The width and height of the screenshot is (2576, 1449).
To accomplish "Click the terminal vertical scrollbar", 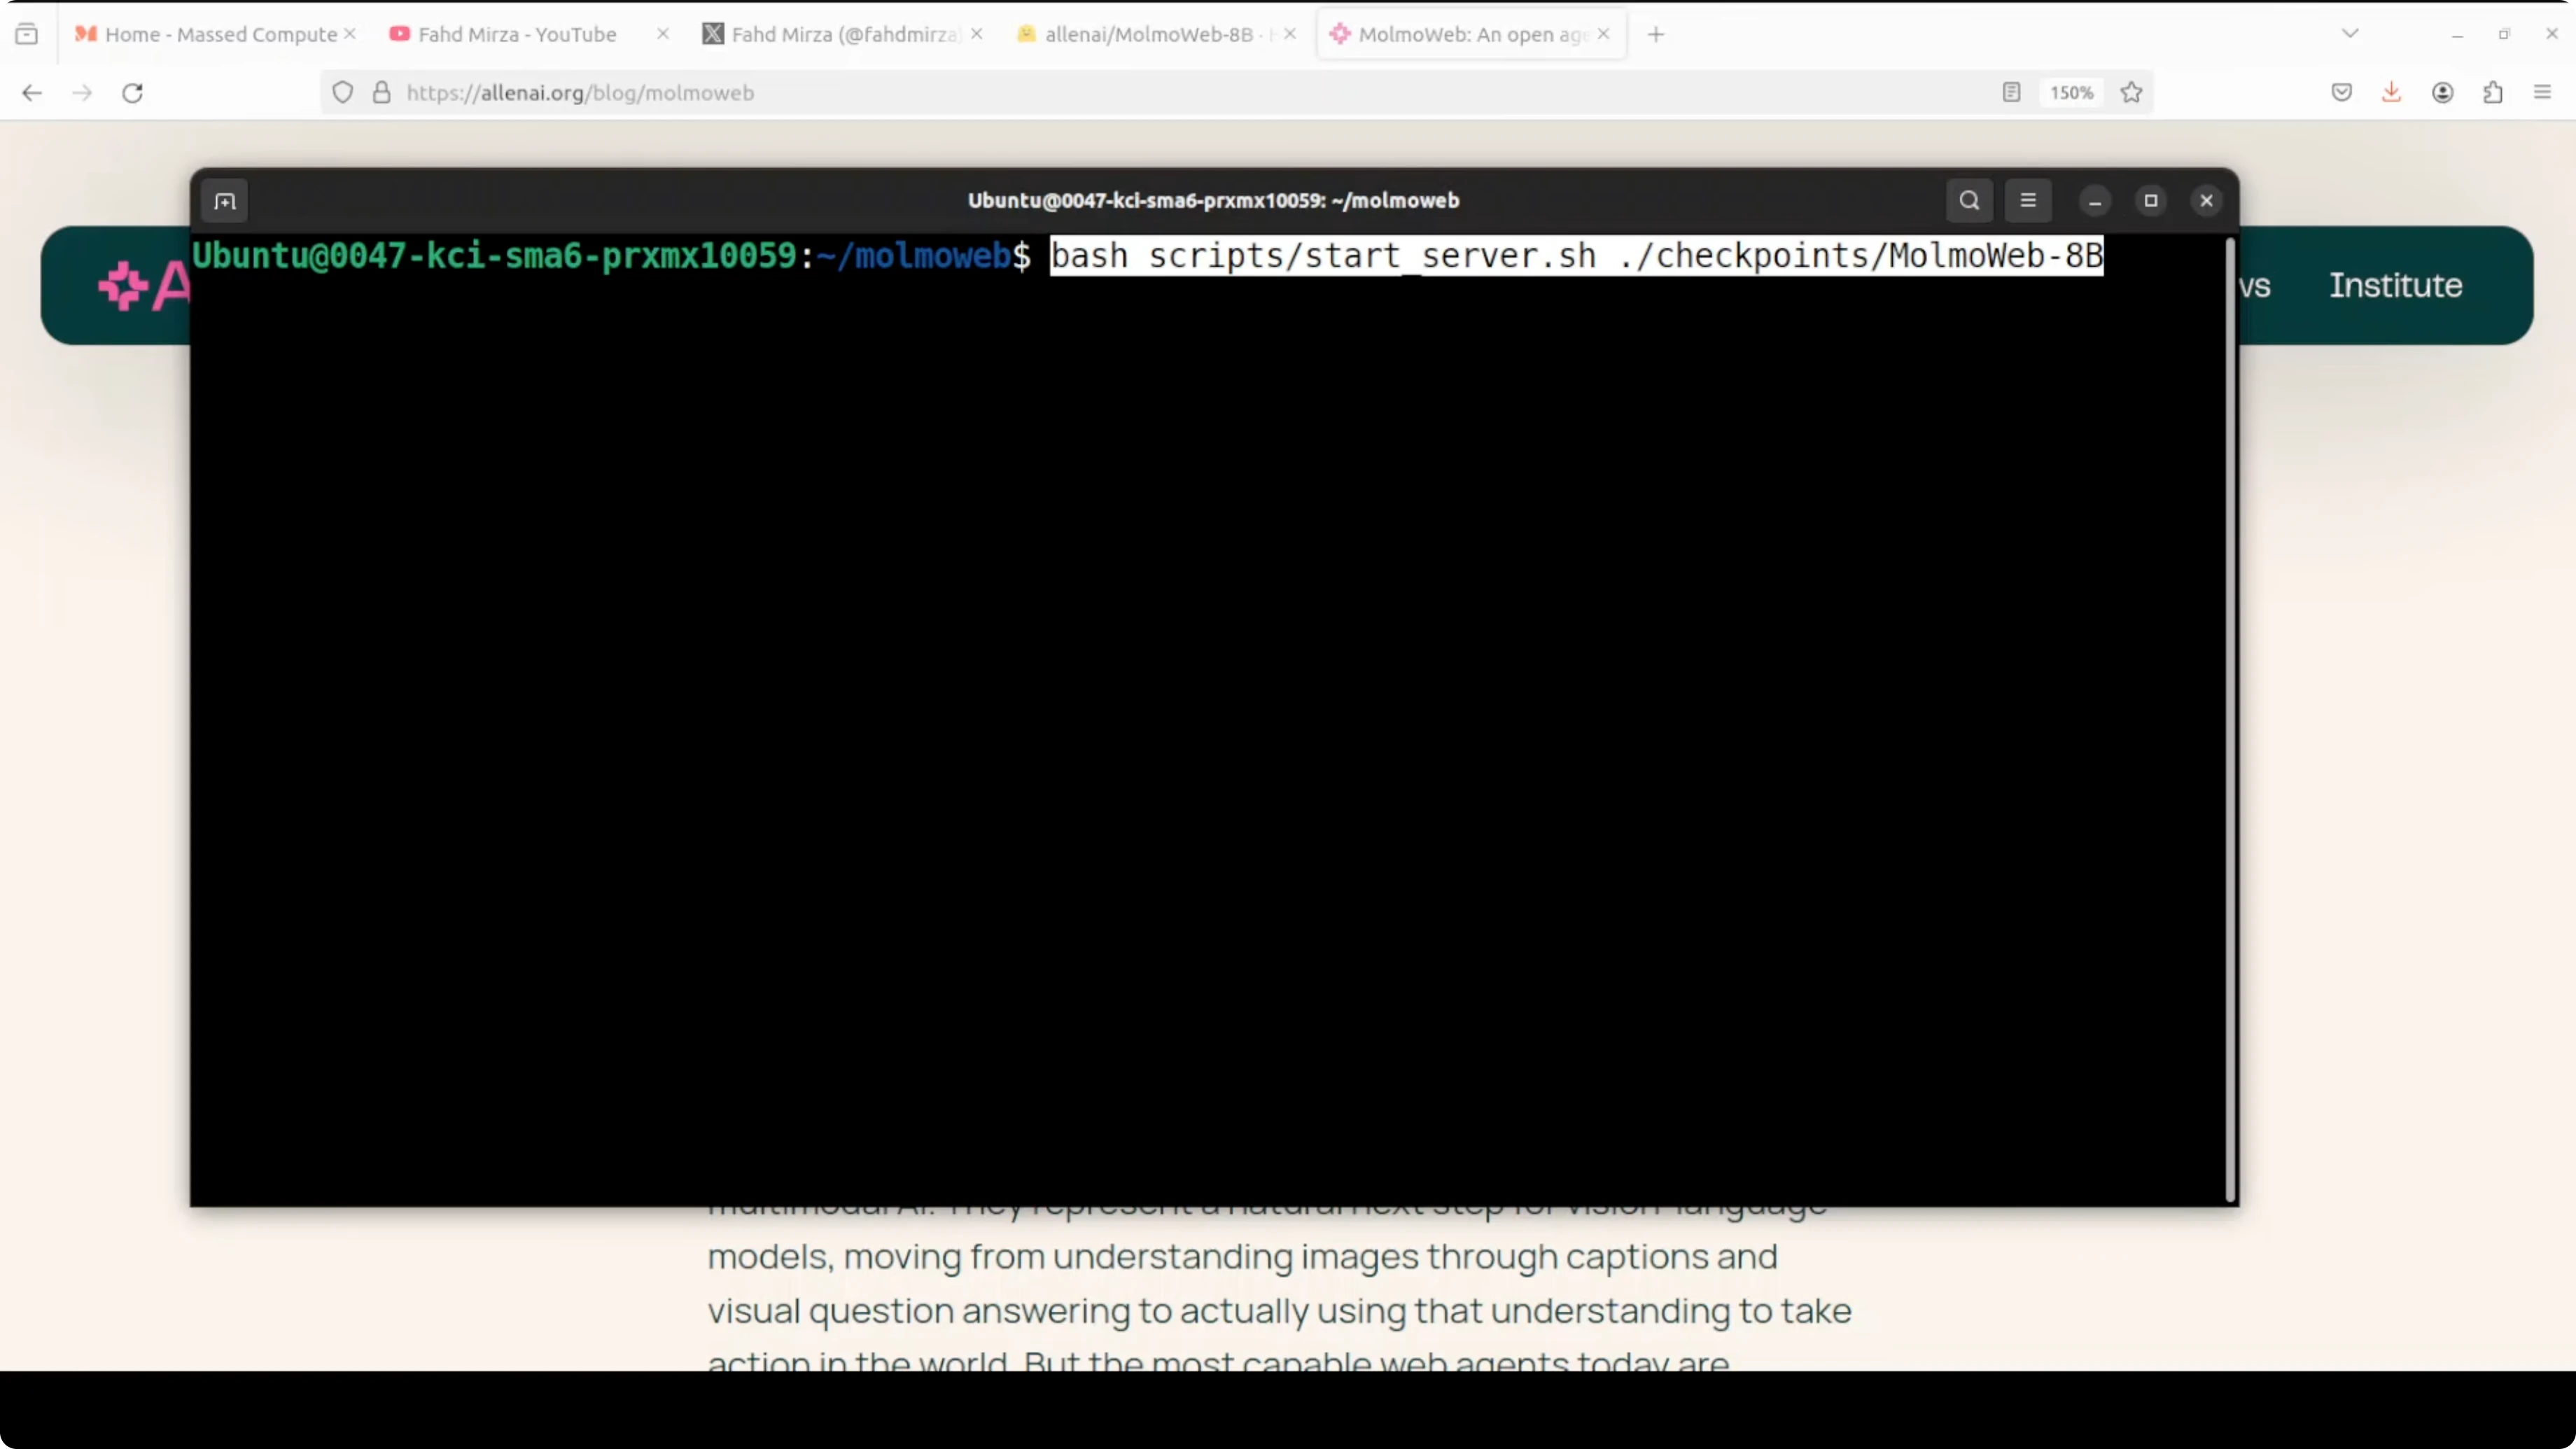I will coord(2229,720).
